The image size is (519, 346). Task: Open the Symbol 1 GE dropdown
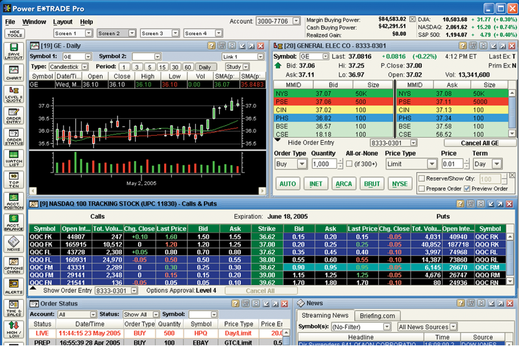coord(88,56)
